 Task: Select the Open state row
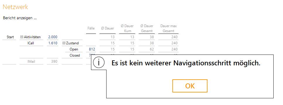tap(74, 49)
